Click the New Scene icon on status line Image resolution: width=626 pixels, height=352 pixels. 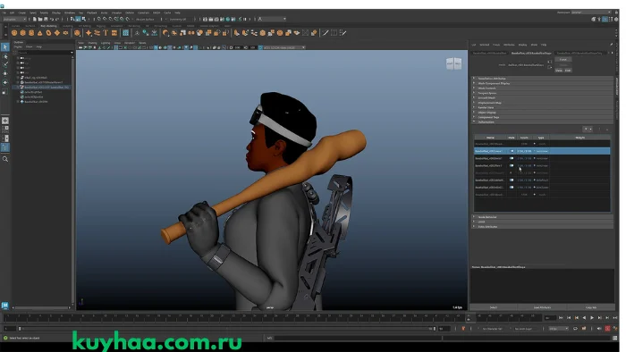point(35,19)
